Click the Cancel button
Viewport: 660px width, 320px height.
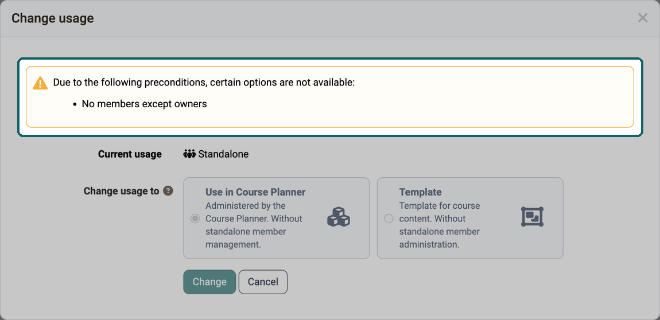click(263, 282)
